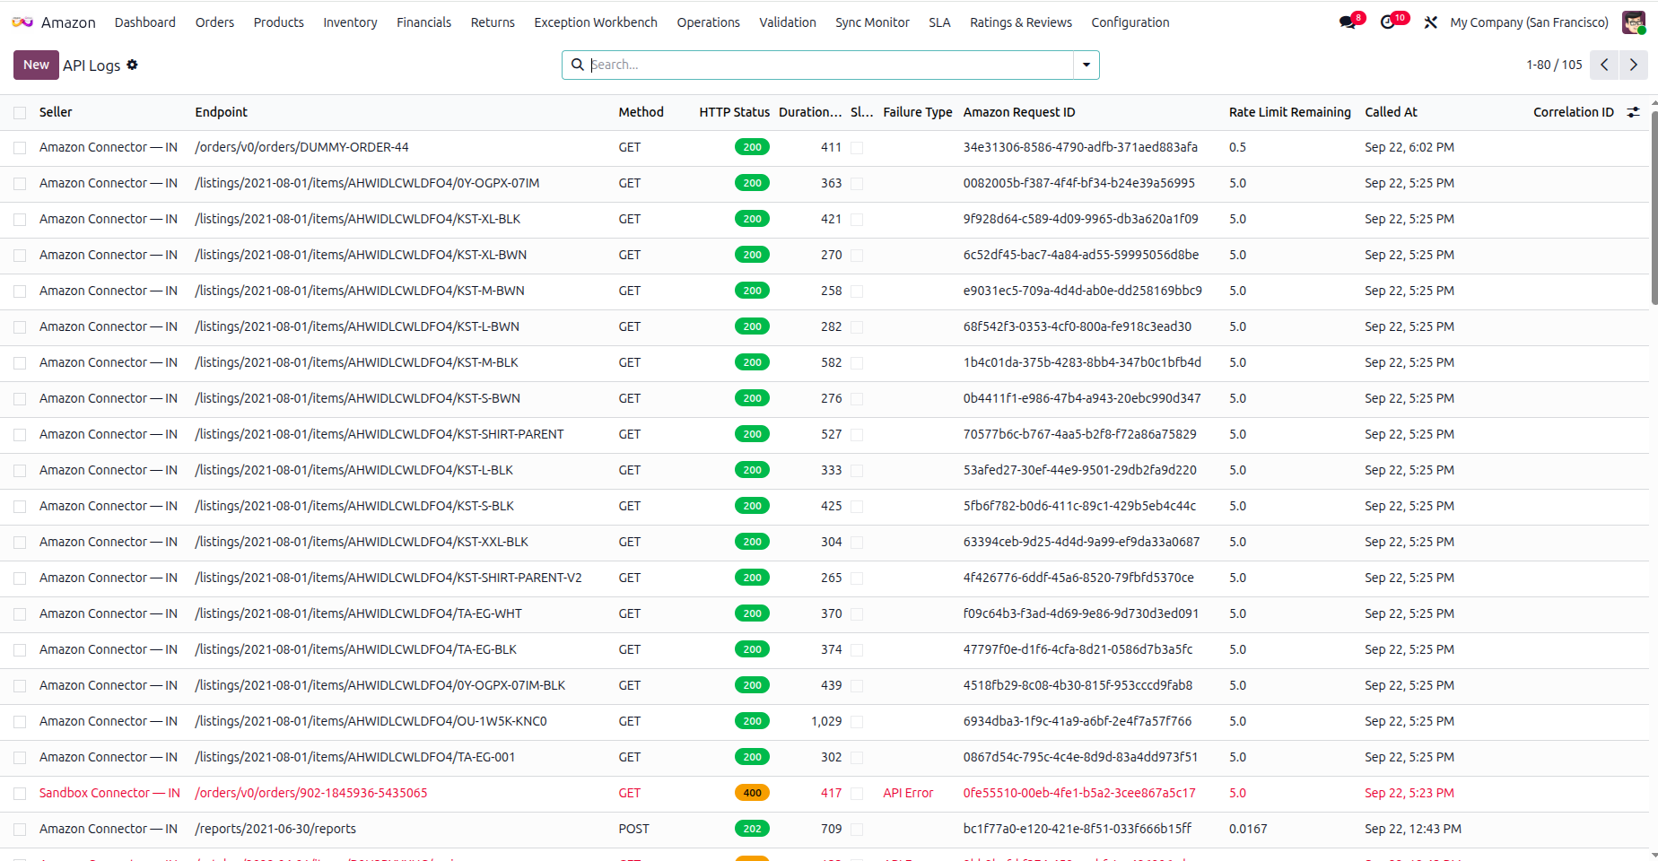1658x861 pixels.
Task: Open the Sync Monitor menu
Action: pos(872,22)
